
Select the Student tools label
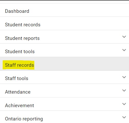click(20, 52)
